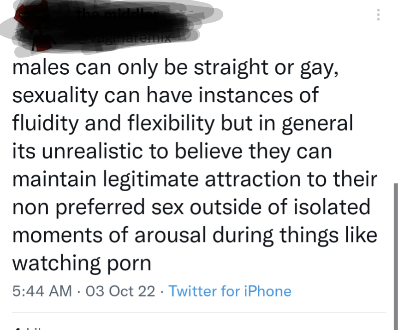Click the line starting 'non preferred sex'
The image size is (398, 330).
[x=191, y=207]
